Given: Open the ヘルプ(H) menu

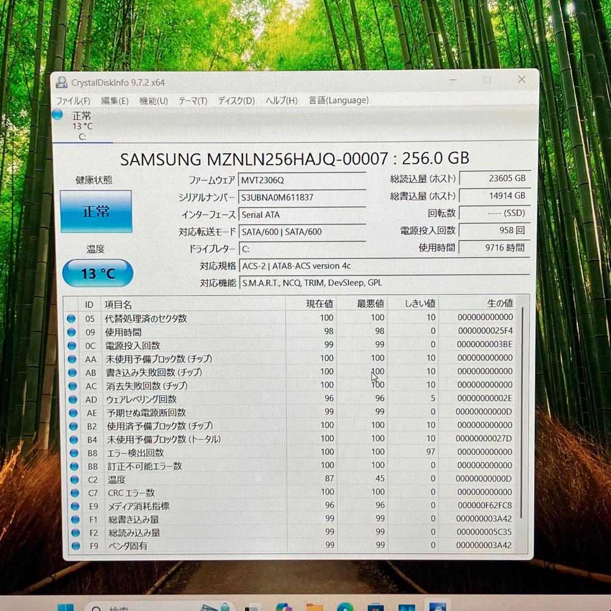Looking at the screenshot, I should click(x=281, y=100).
